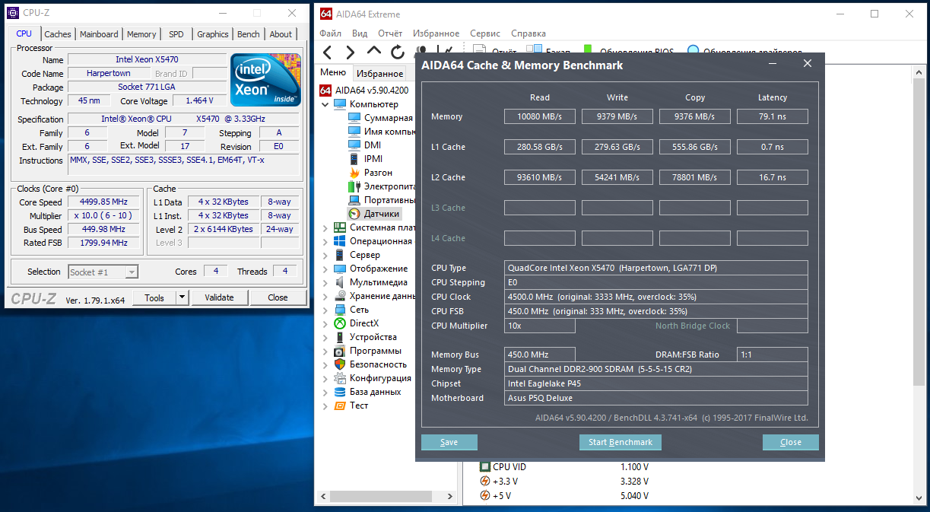Image resolution: width=930 pixels, height=512 pixels.
Task: Click the Memory Read 10080 MB/s field
Action: pos(540,116)
